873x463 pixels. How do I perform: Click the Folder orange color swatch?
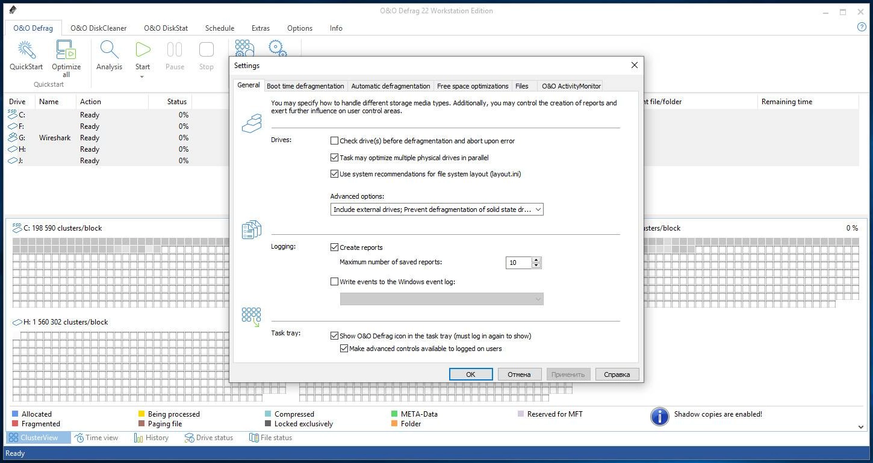(394, 424)
